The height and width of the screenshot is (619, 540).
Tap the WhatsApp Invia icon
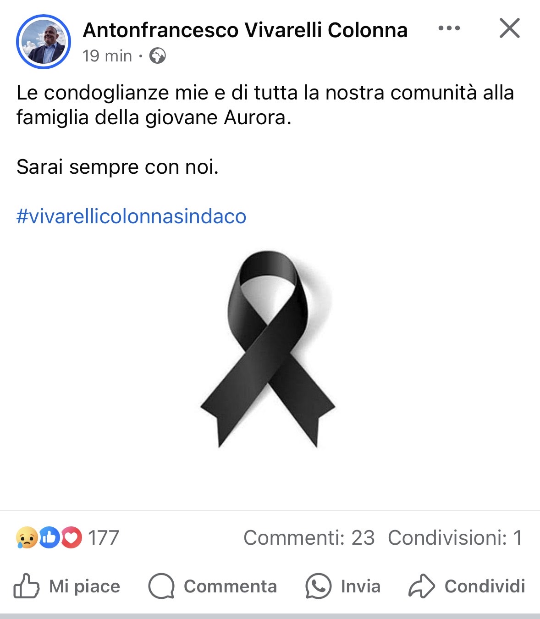click(318, 586)
